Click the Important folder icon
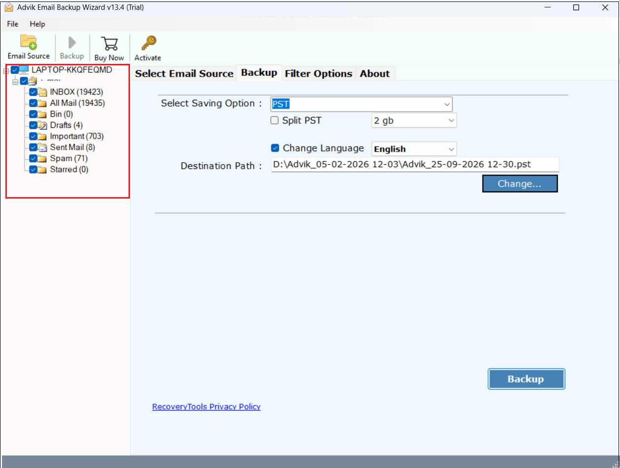Image resolution: width=620 pixels, height=468 pixels. [42, 136]
